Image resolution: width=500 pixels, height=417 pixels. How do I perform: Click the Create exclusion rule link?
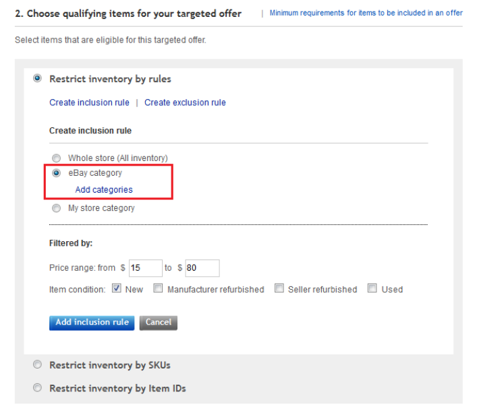pos(185,102)
